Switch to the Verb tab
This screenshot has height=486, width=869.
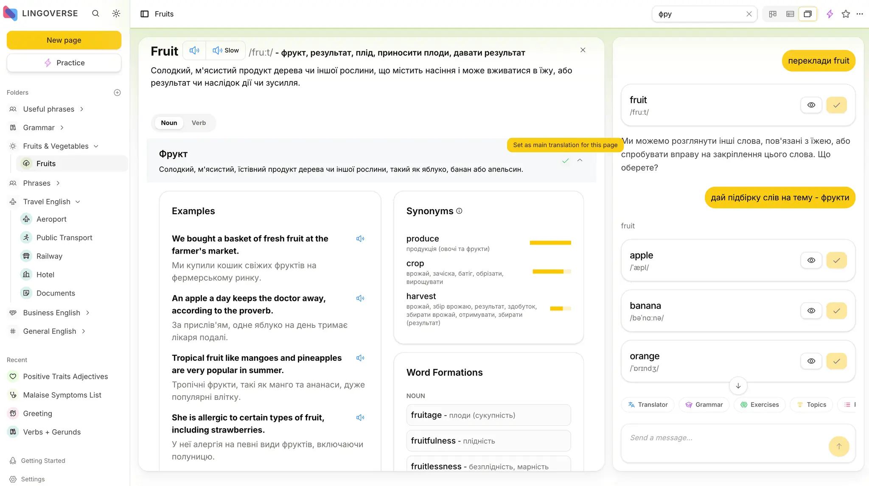pos(199,123)
